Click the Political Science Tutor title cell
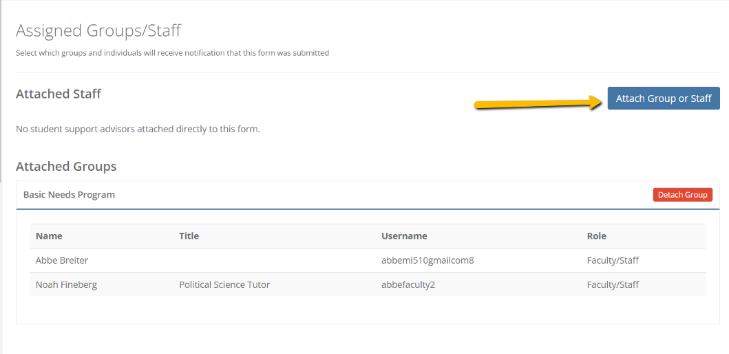Viewport: 729px width, 354px height. (224, 284)
